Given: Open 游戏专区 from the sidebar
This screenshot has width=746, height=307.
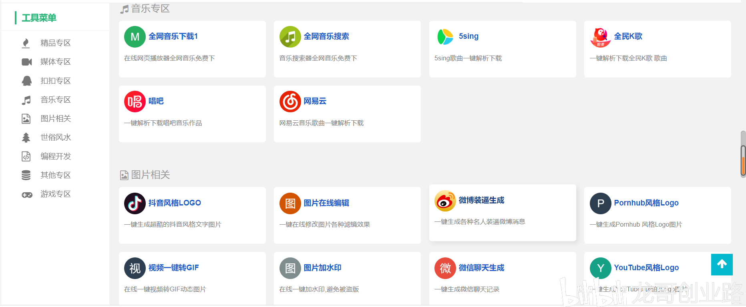Looking at the screenshot, I should tap(55, 194).
